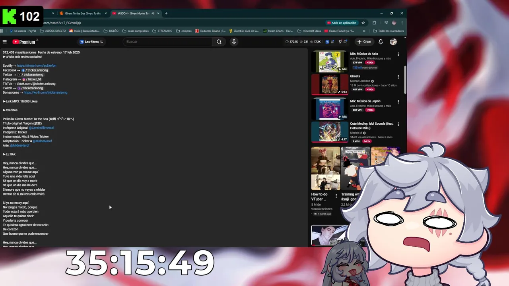Mute the audio indicator on YUIGON tab
Image resolution: width=509 pixels, height=286 pixels.
point(152,14)
